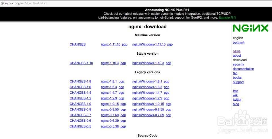The width and height of the screenshot is (272, 139).
Task: Click the NGINX logo
Action: pos(250,28)
